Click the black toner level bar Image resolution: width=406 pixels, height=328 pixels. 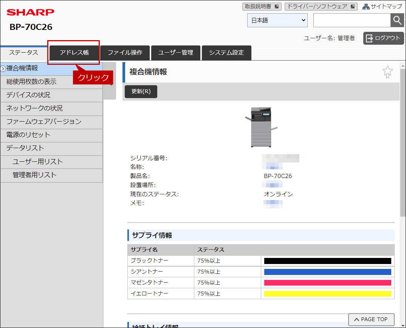(327, 261)
